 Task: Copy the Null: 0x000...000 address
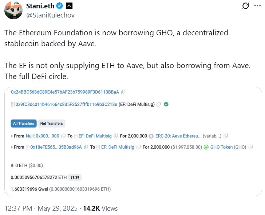click(x=64, y=136)
